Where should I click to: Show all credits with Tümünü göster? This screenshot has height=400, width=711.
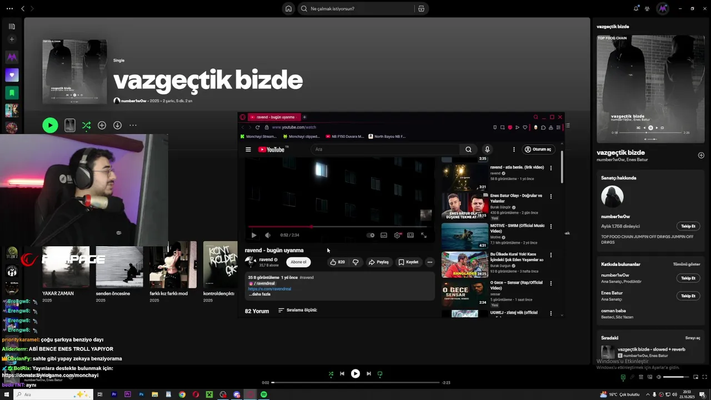[687, 264]
